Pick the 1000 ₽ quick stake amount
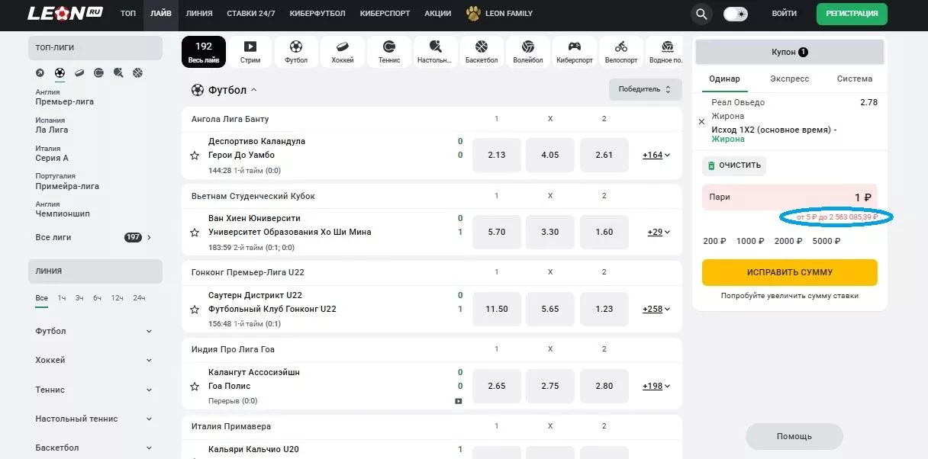The width and height of the screenshot is (928, 459). click(750, 241)
